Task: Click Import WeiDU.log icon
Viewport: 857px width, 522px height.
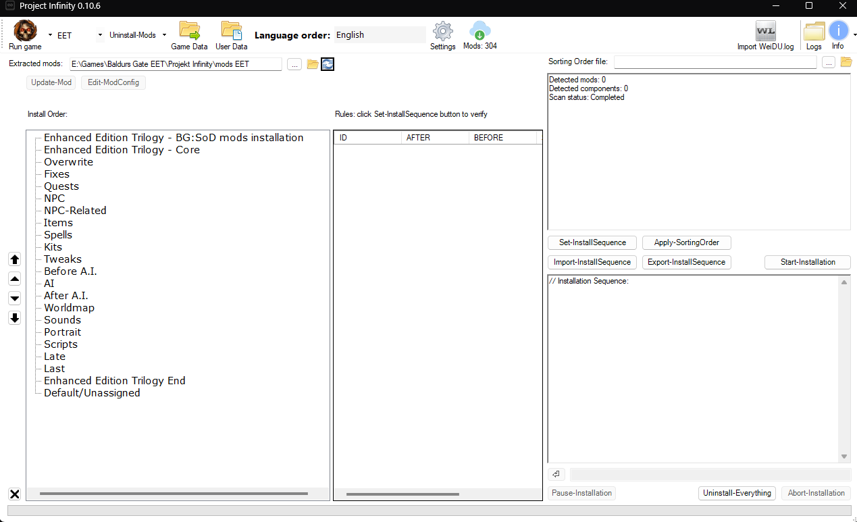Action: pos(765,31)
